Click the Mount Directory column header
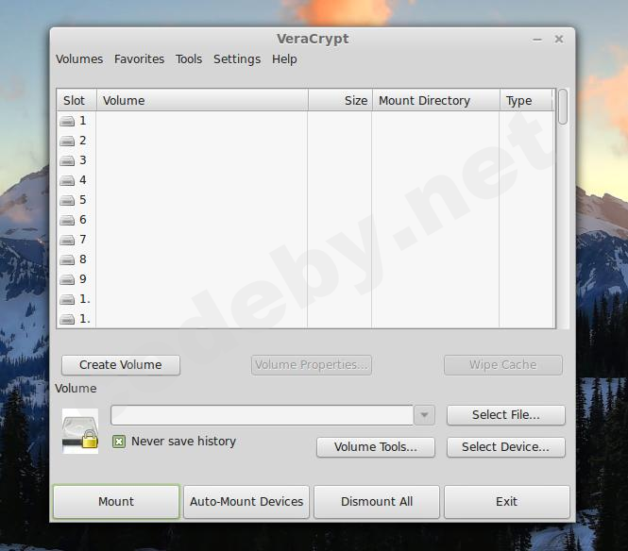The width and height of the screenshot is (628, 551). pos(436,100)
